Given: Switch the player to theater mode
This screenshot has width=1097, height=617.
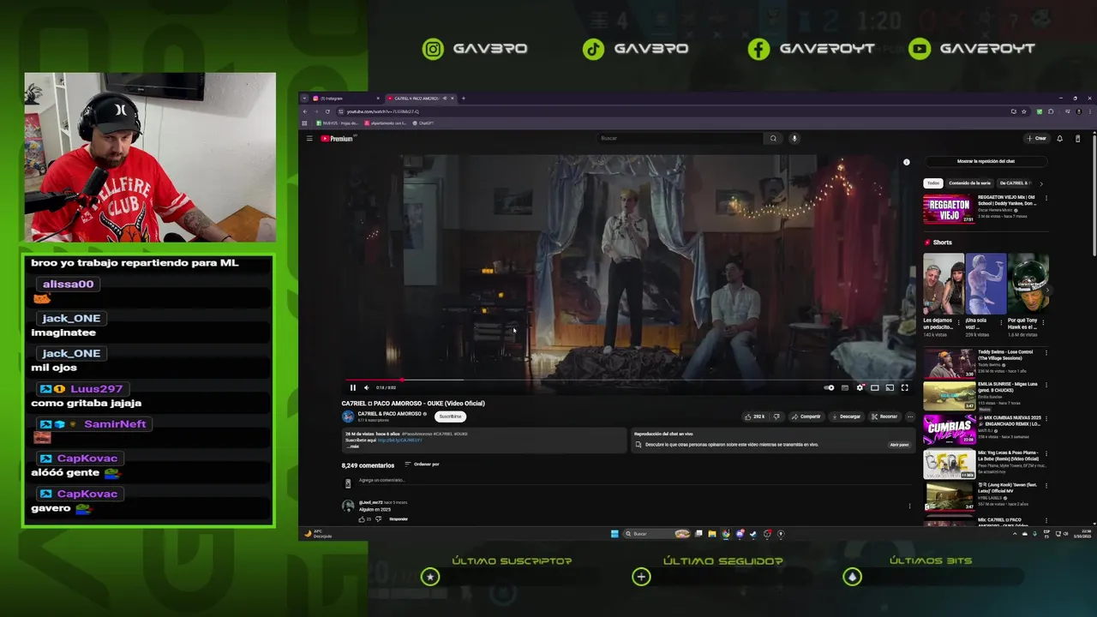Looking at the screenshot, I should 874,387.
